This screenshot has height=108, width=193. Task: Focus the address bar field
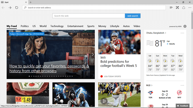click(94, 8)
